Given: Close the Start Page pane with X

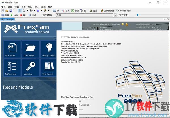Looking at the screenshot, I should point(168,19).
